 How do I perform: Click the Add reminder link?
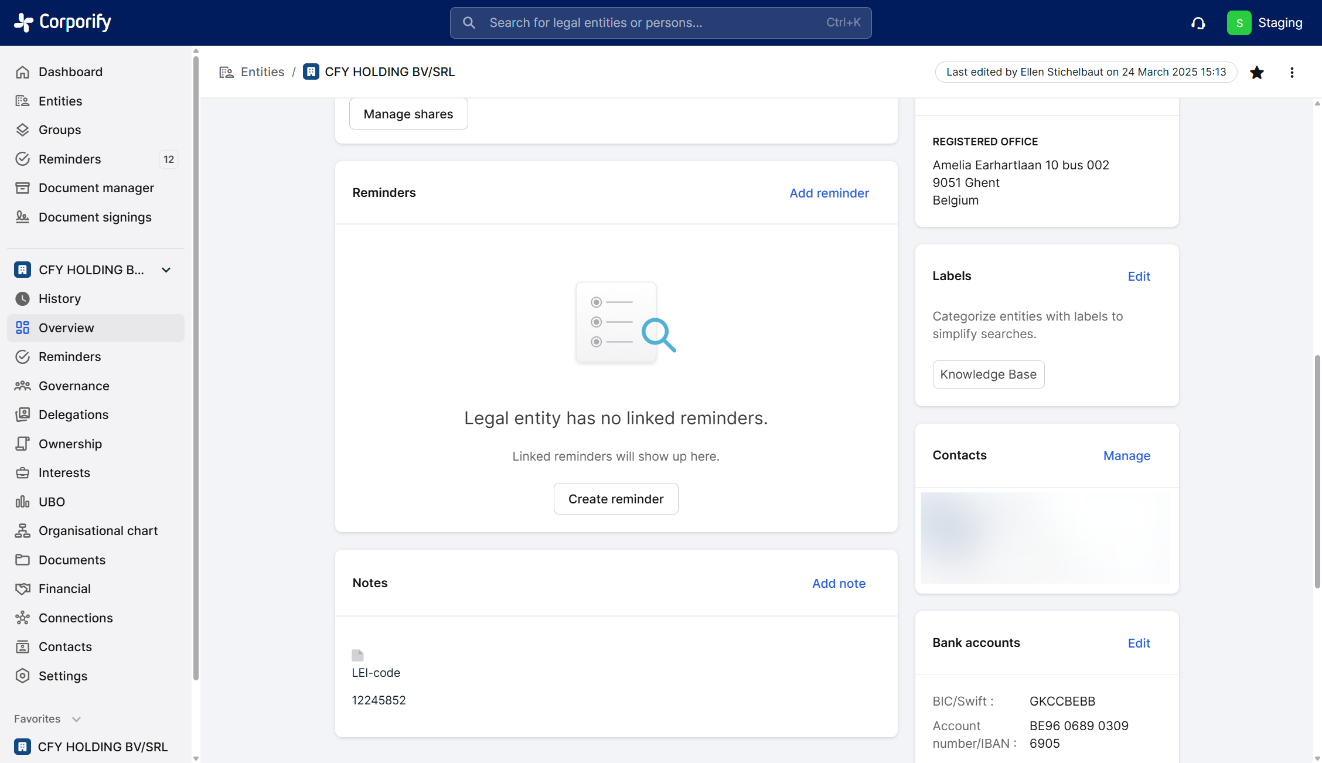(x=829, y=193)
